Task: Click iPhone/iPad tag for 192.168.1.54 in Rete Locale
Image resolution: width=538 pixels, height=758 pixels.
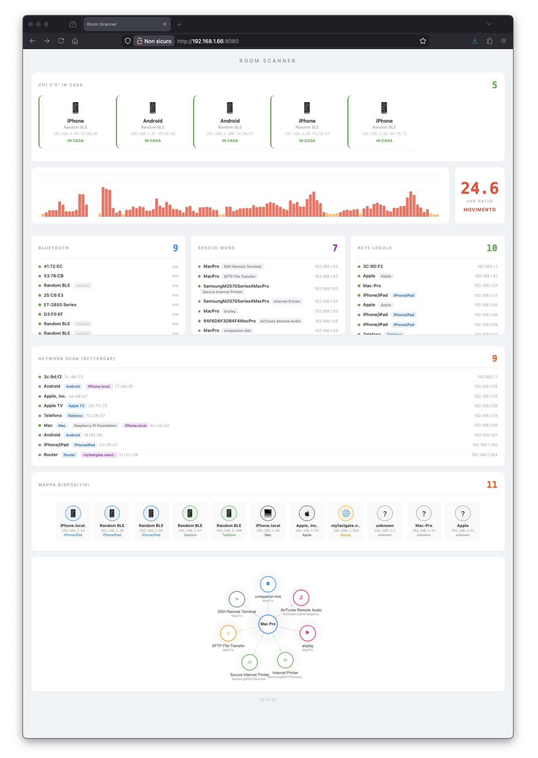Action: coord(404,296)
